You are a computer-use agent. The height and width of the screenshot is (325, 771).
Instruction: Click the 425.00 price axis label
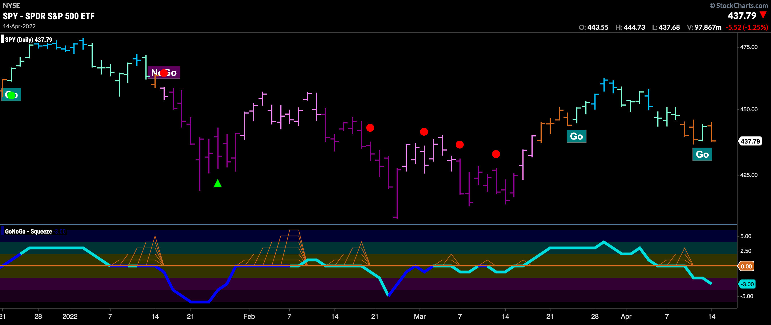click(749, 175)
